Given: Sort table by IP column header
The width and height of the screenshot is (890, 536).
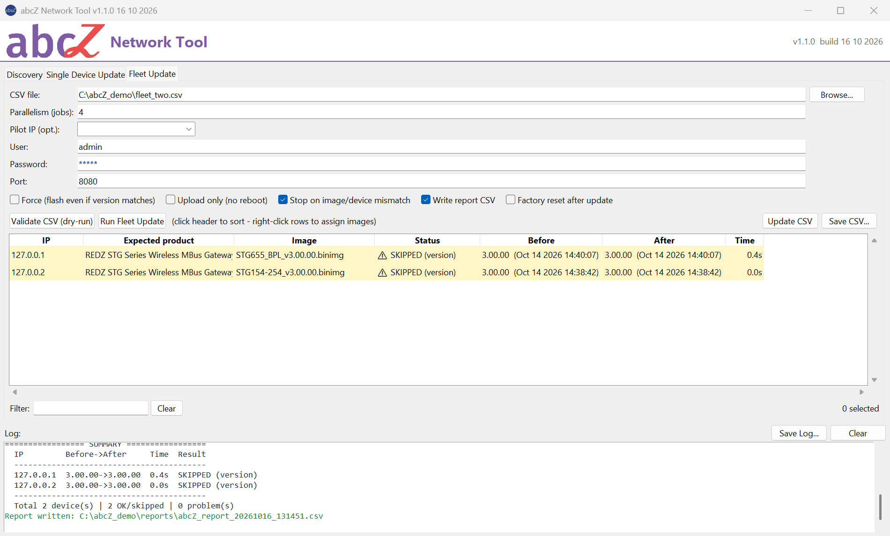Looking at the screenshot, I should pos(46,240).
